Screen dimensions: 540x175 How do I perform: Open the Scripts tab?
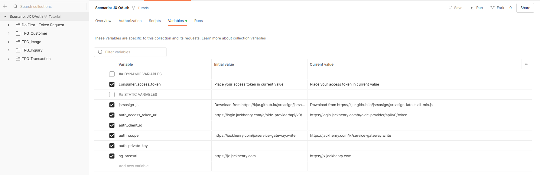(155, 21)
